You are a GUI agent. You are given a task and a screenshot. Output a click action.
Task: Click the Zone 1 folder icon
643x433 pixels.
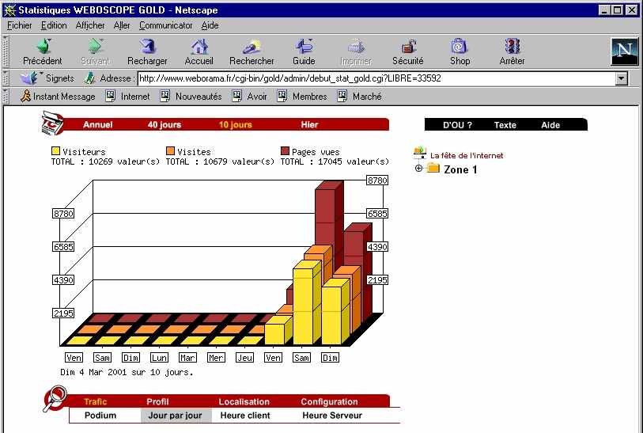[433, 168]
